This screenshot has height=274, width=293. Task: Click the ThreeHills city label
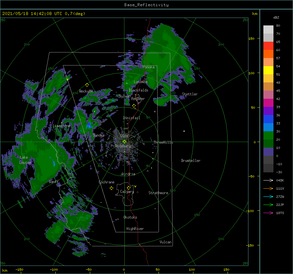pyautogui.click(x=163, y=142)
